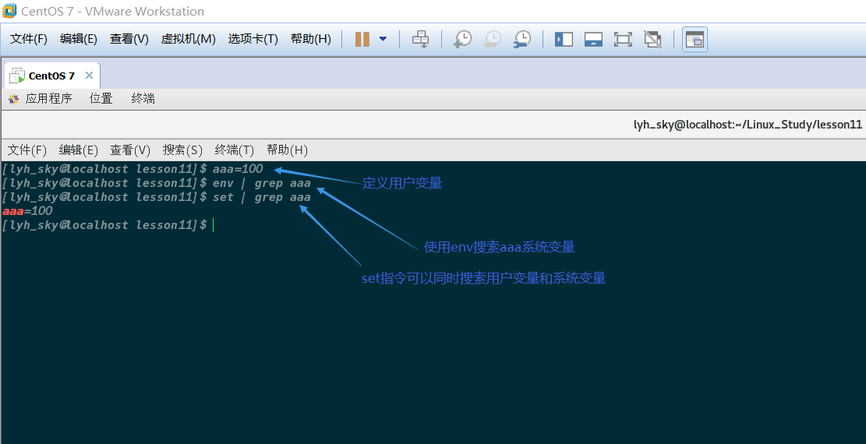Open terminal 编辑(E) menu
The width and height of the screenshot is (866, 444).
point(79,150)
